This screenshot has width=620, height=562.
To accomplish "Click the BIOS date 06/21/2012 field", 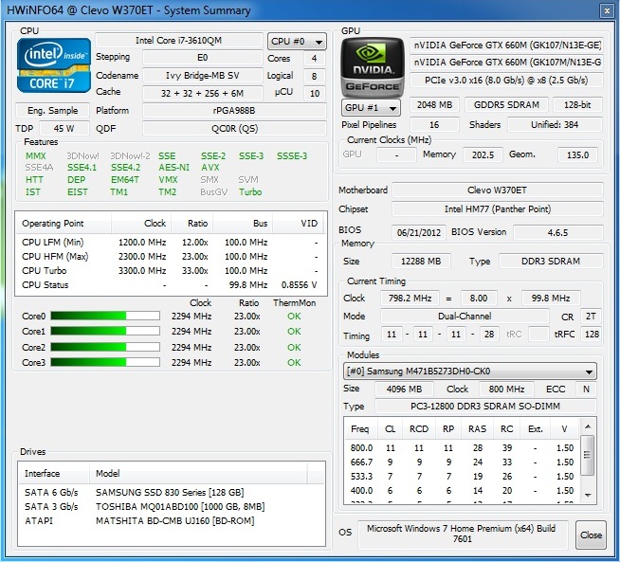I will pos(419,232).
